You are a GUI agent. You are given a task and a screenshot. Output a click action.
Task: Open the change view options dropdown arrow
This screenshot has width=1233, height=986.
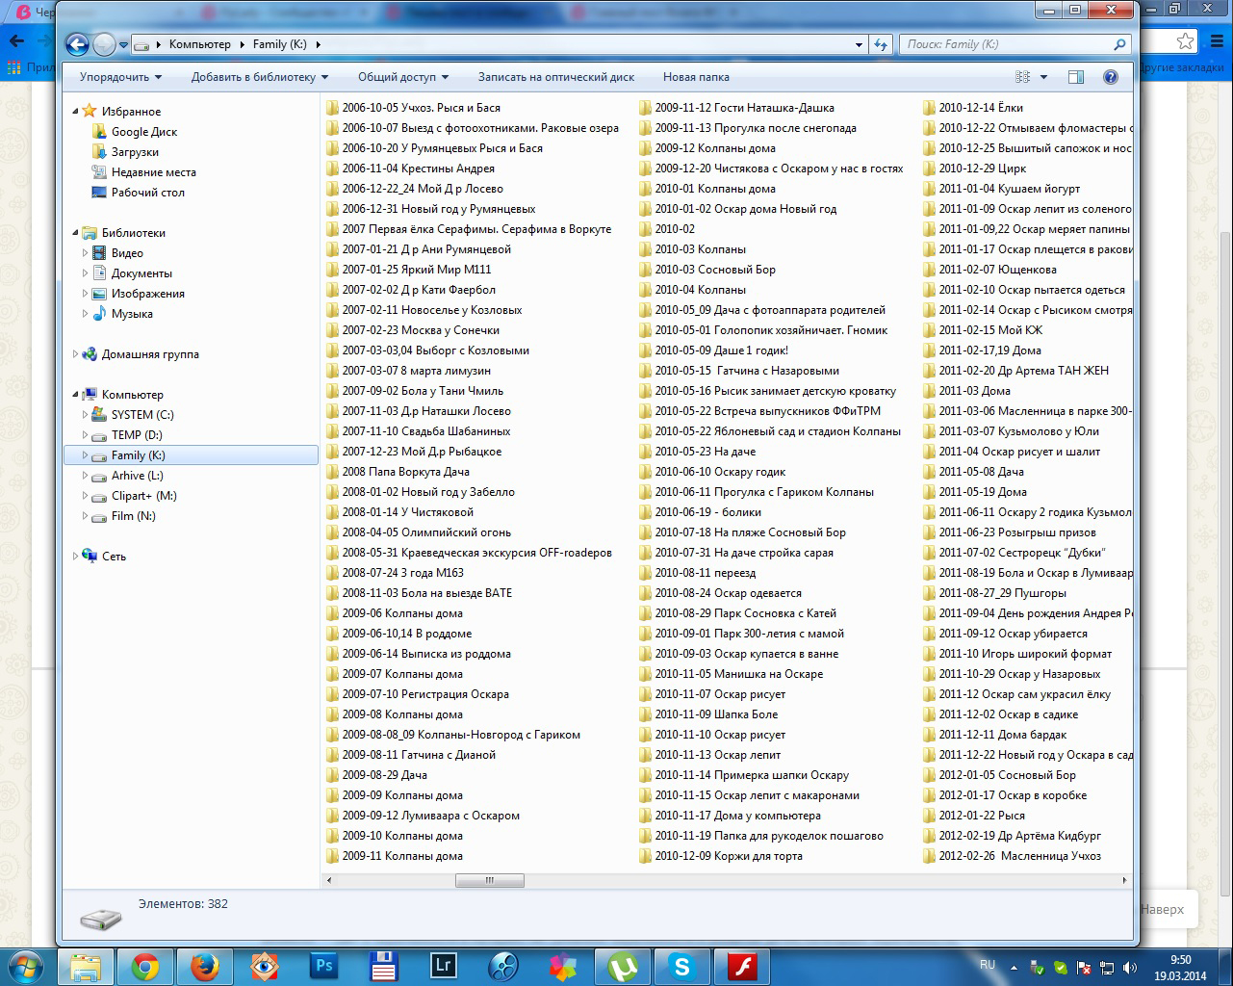(x=1043, y=77)
